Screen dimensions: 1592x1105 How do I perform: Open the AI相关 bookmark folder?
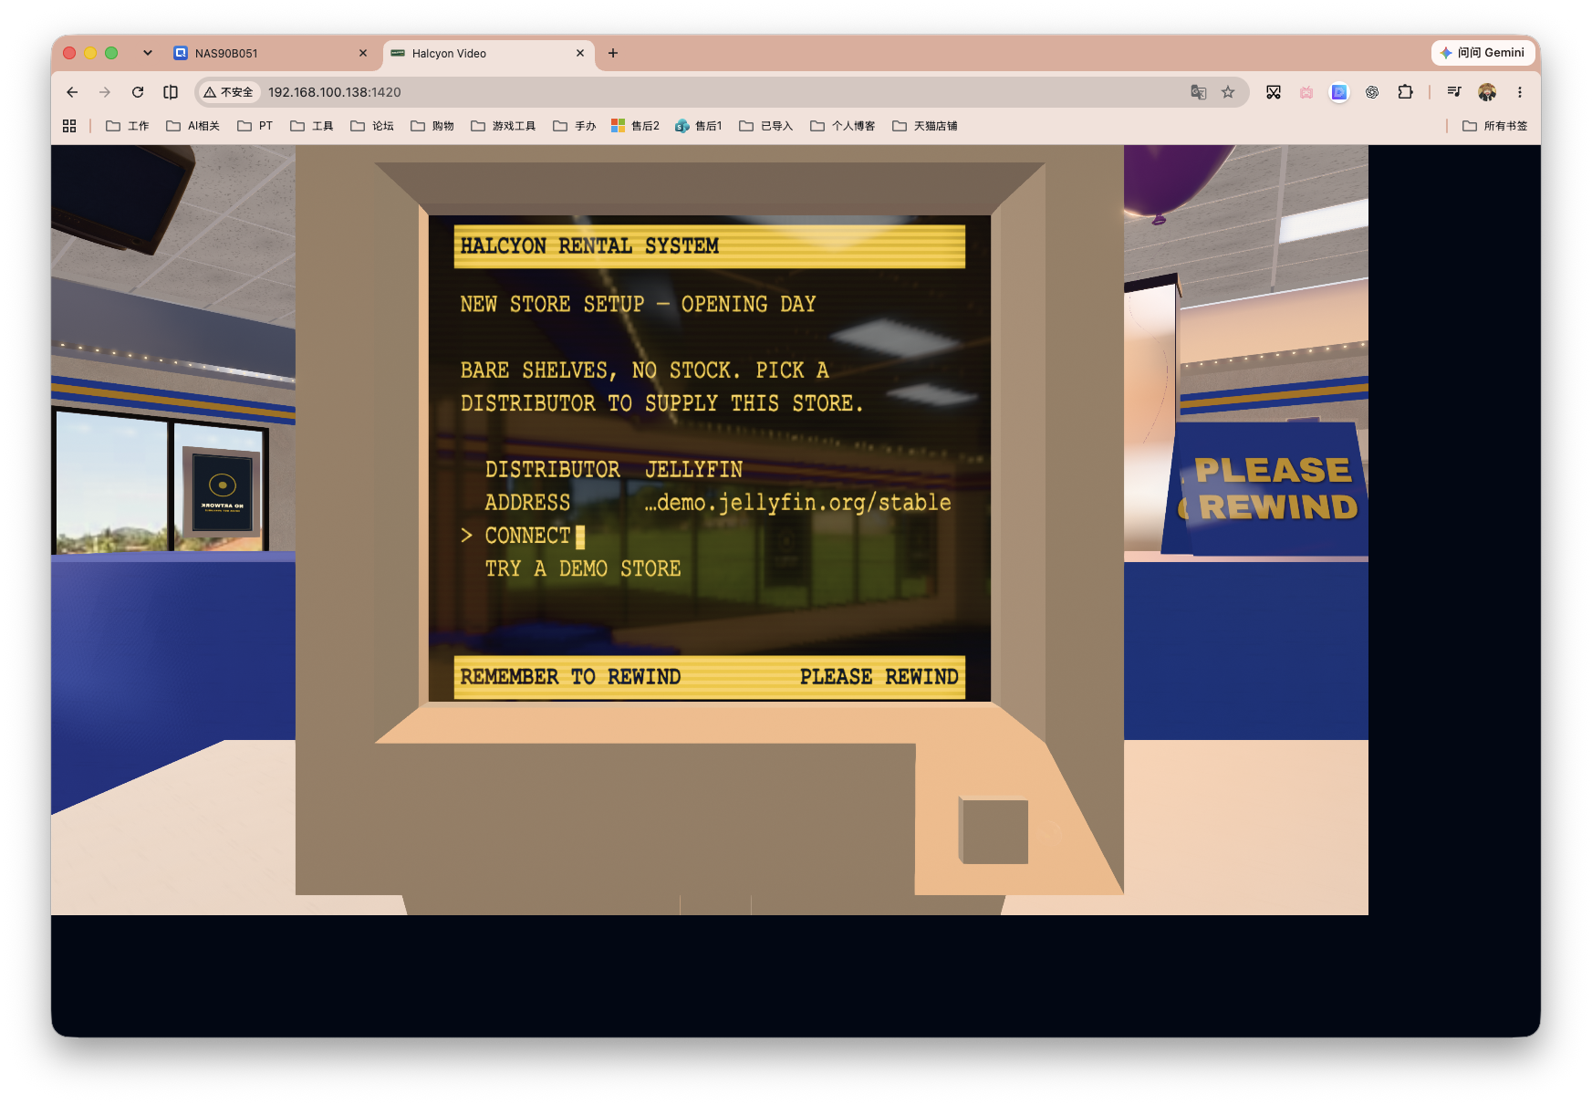point(192,126)
